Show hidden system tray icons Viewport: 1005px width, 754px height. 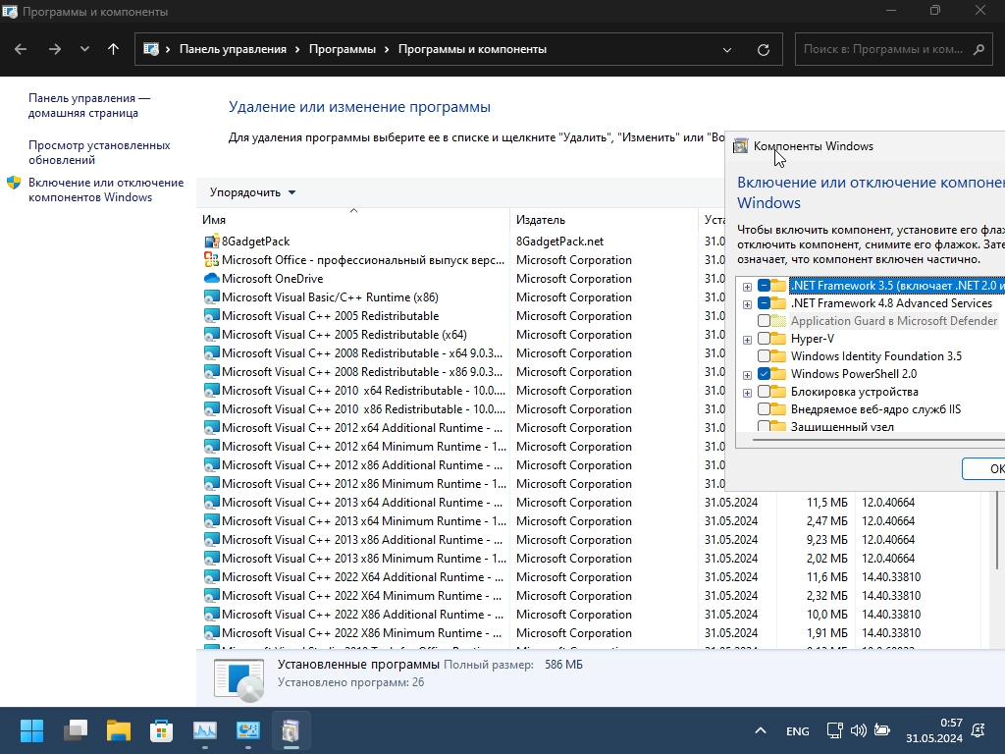(761, 731)
